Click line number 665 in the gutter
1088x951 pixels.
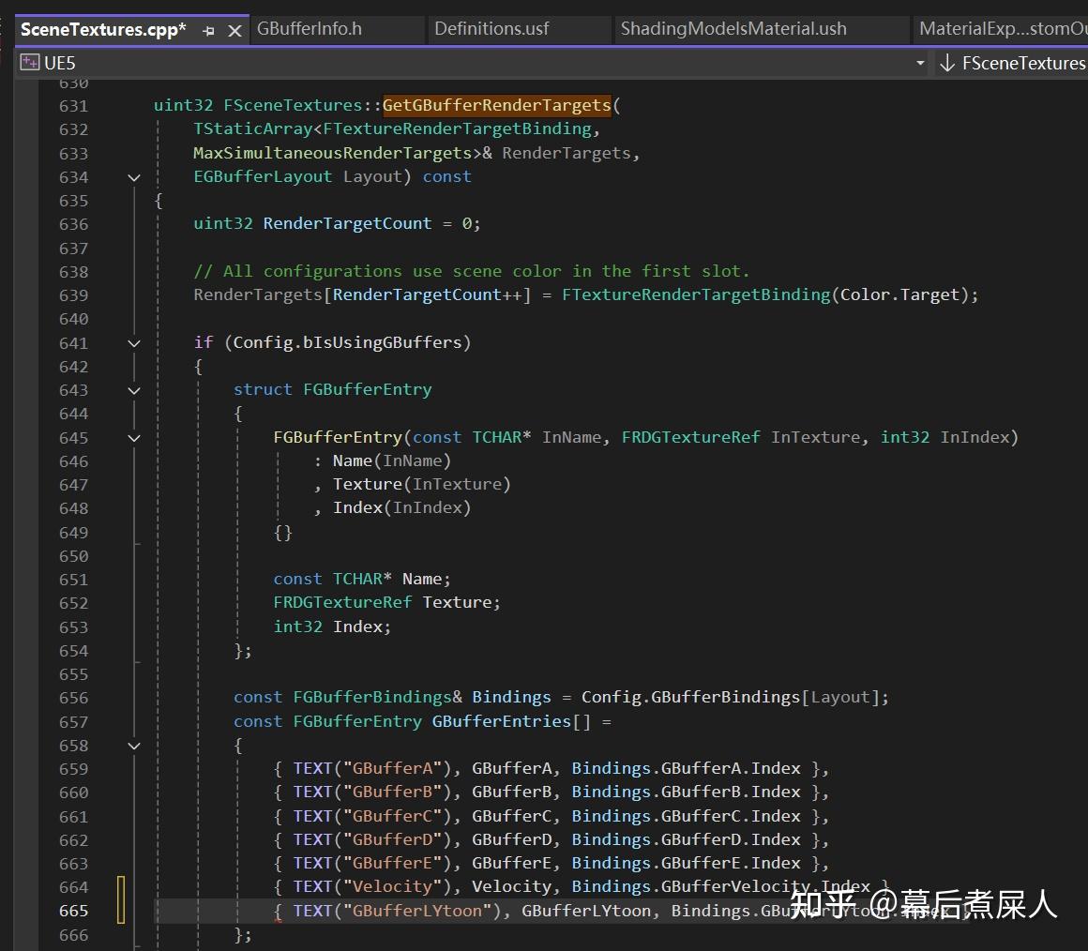pyautogui.click(x=73, y=911)
